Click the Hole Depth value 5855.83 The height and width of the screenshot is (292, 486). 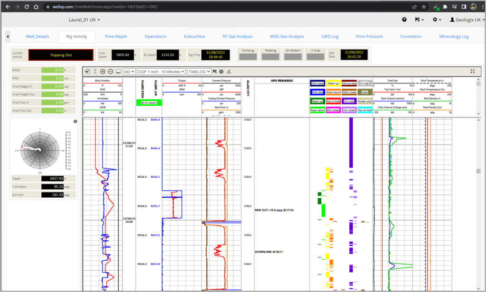click(x=123, y=55)
